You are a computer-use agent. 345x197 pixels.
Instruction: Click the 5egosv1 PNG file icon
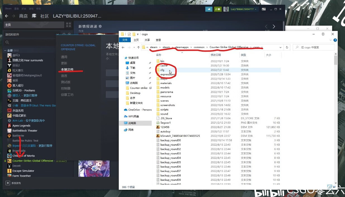[x=158, y=123]
